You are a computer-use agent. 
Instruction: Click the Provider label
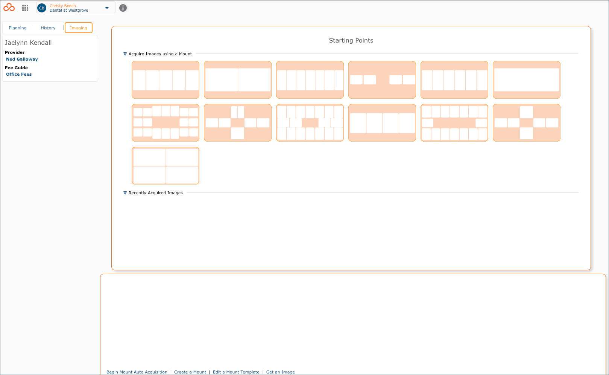click(15, 52)
